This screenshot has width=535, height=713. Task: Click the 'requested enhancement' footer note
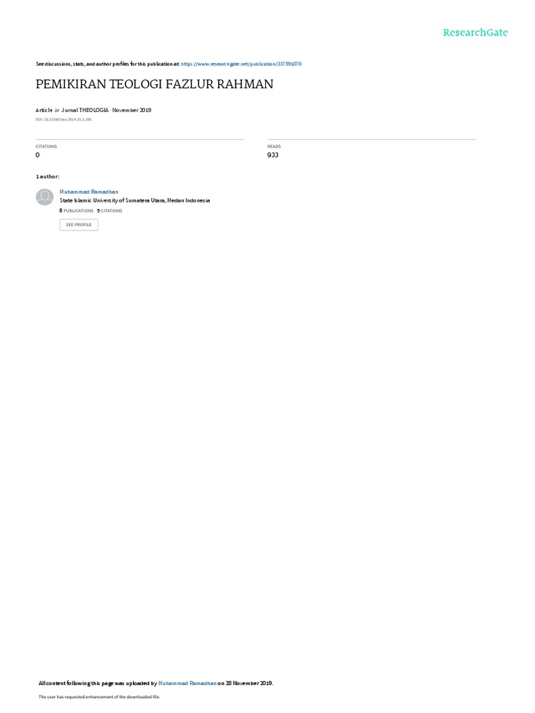point(99,696)
